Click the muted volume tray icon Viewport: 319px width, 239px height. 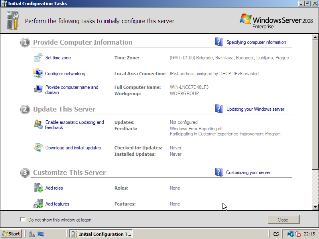tap(297, 234)
